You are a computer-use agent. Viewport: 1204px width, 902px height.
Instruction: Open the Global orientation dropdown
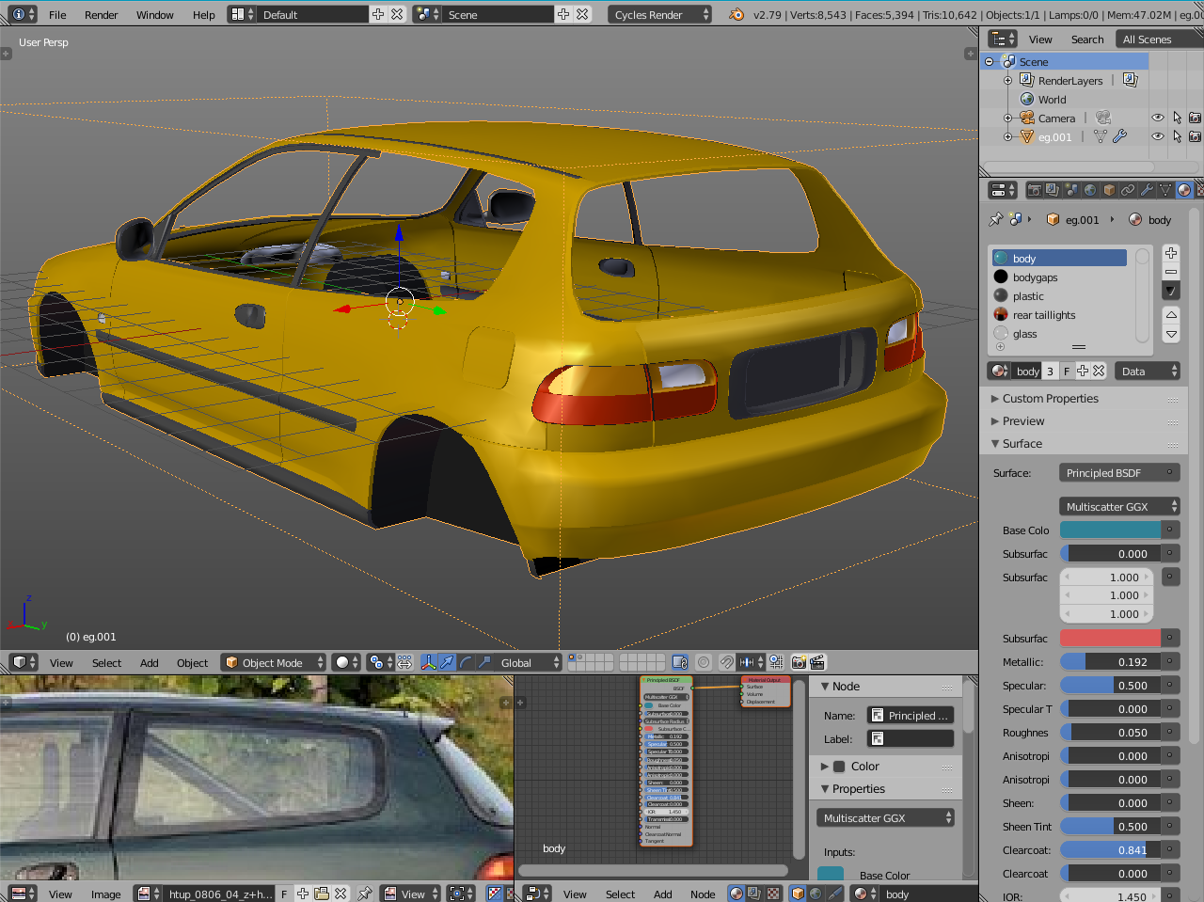530,662
